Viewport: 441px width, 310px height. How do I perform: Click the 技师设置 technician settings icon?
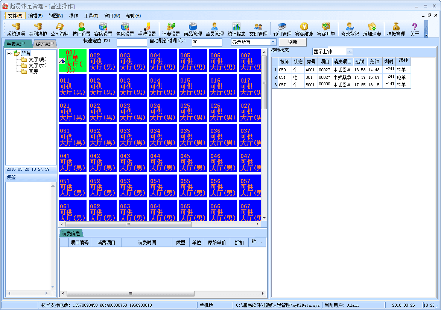point(81,29)
